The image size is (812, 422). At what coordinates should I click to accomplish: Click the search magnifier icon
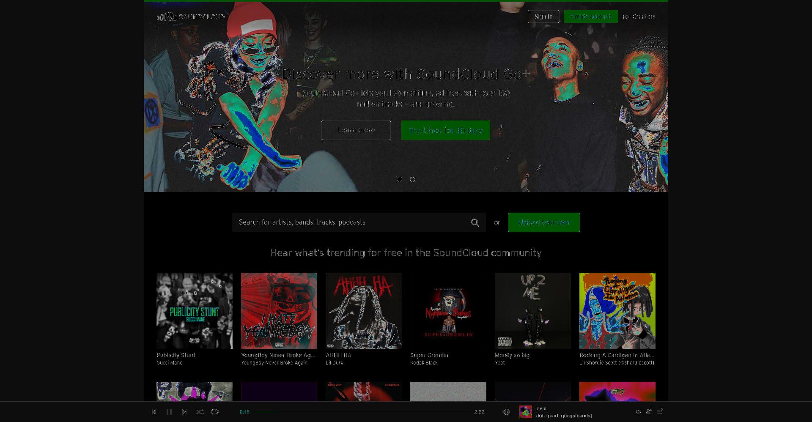(x=475, y=222)
